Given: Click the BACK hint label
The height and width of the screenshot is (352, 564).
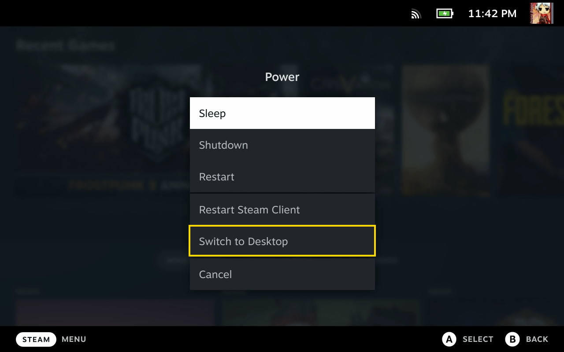Looking at the screenshot, I should point(537,339).
